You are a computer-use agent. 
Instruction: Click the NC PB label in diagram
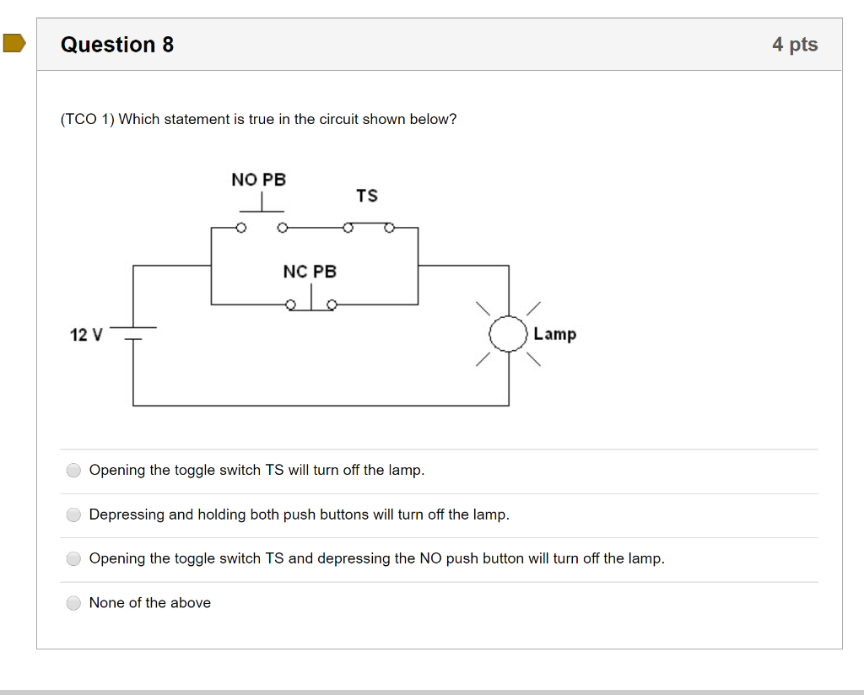coord(310,272)
